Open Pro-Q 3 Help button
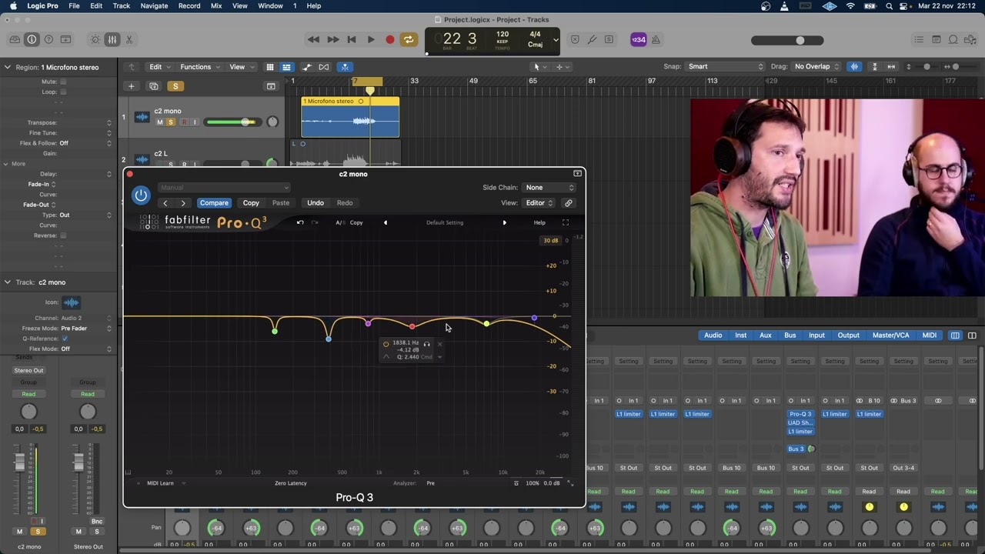 coord(539,222)
